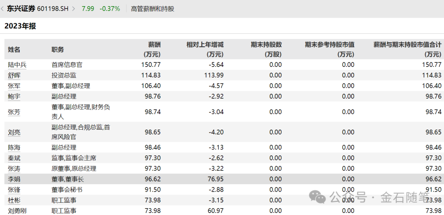Viewport: 444px width, 215px height.
Task: Click the name link 鲍宇
Action: coord(14,96)
